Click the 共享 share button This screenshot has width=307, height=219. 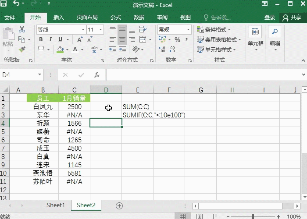pos(292,18)
